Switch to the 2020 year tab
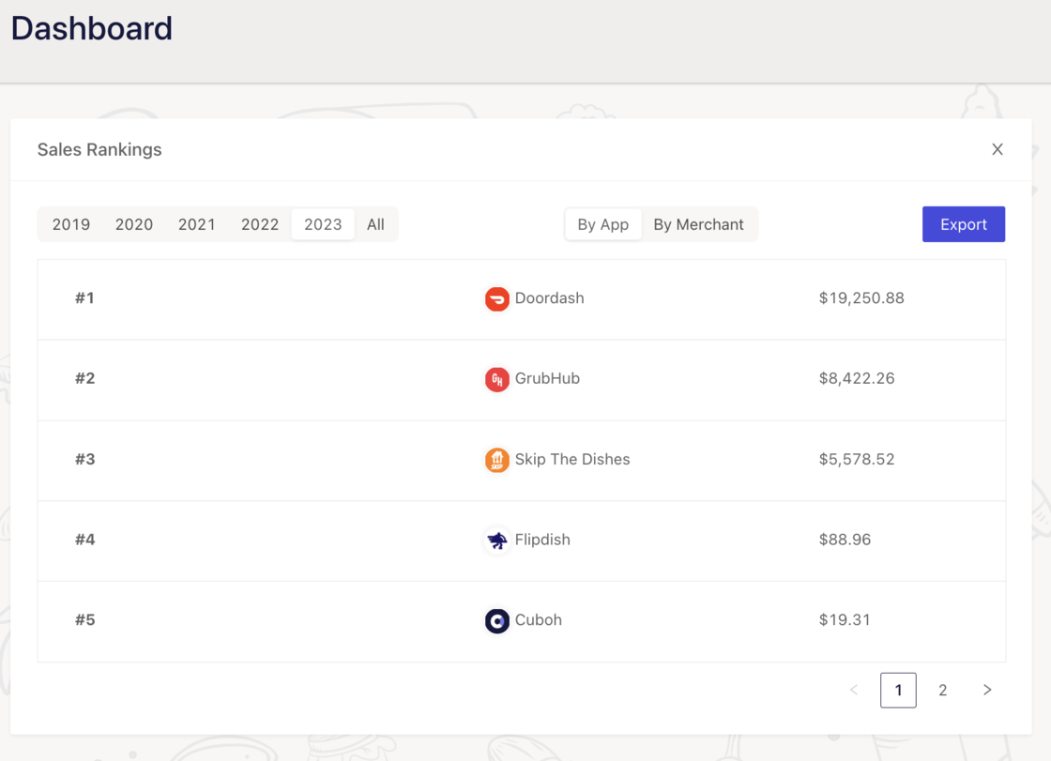The image size is (1051, 761). coord(134,224)
